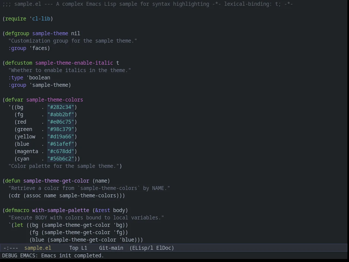
Task: Click the let keyword in macro body
Action: click(x=19, y=225)
